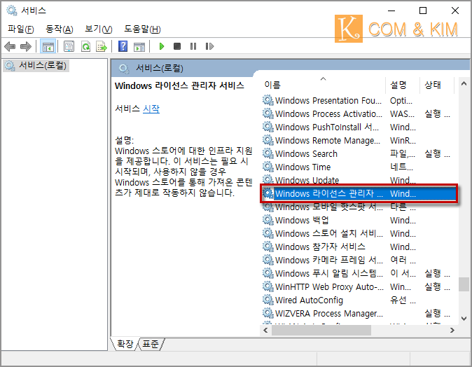Select Windows PushToInstall service row
This screenshot has height=367, width=472.
(359, 127)
